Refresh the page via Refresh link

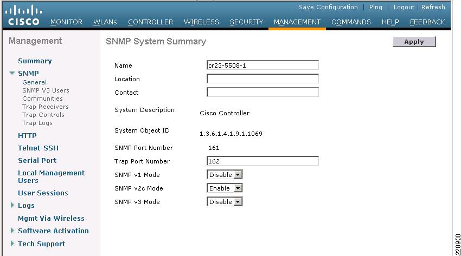click(433, 7)
